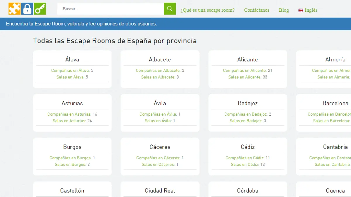
Task: Focus the Buscar search input field
Action: tap(111, 9)
